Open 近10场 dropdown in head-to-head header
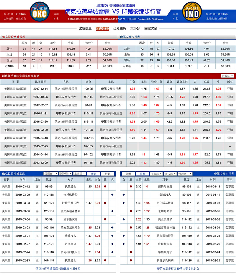 pyautogui.click(x=227, y=76)
